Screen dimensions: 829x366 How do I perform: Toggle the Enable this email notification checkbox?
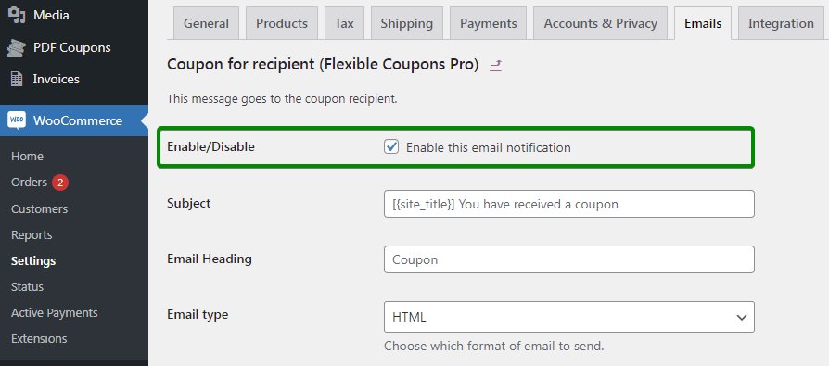coord(391,146)
